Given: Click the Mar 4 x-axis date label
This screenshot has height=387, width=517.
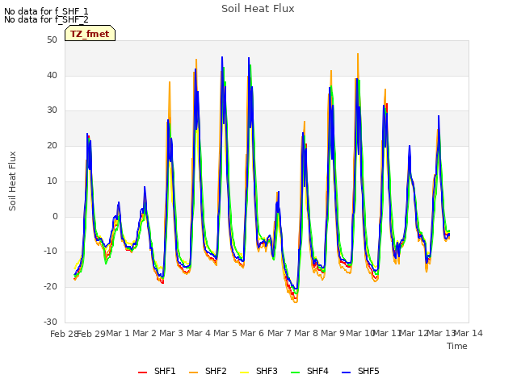Looking at the screenshot, I should 199,333.
